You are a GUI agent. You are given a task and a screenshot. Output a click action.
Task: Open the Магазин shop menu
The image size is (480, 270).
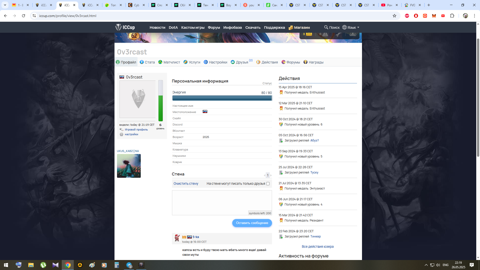(299, 27)
